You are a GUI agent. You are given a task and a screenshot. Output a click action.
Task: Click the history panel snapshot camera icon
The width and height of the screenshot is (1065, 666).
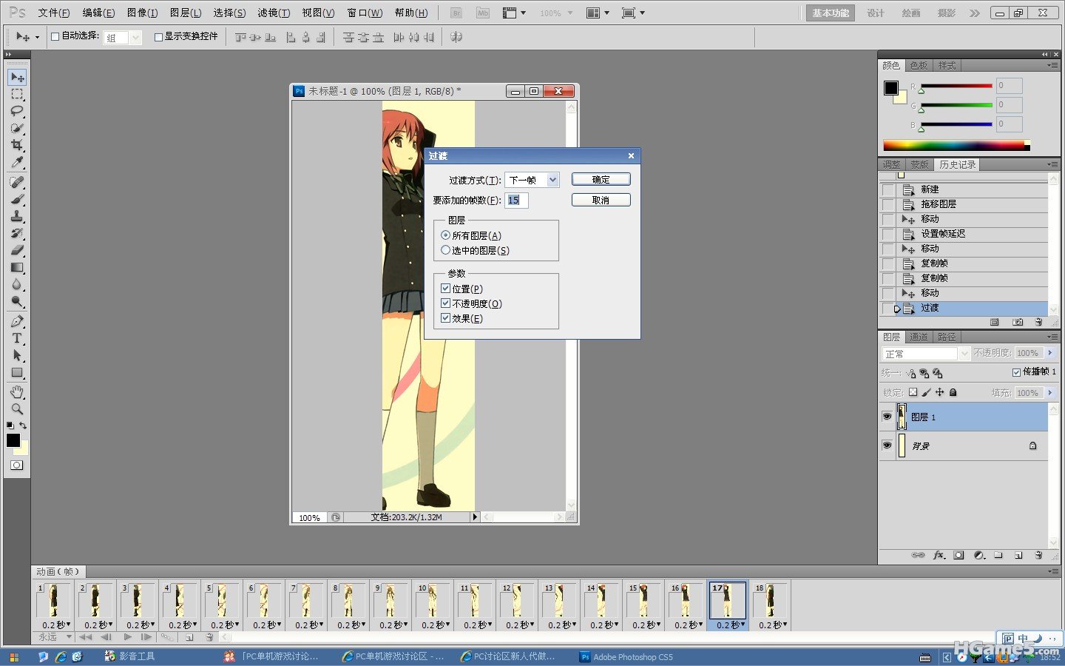click(x=1018, y=322)
